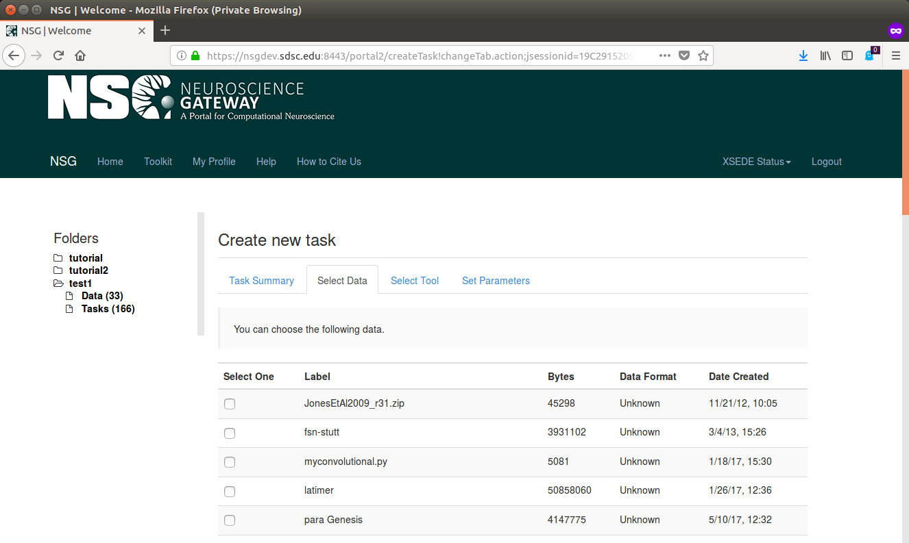Save page to Pocket icon
Screen dimensions: 909x543
tap(683, 55)
